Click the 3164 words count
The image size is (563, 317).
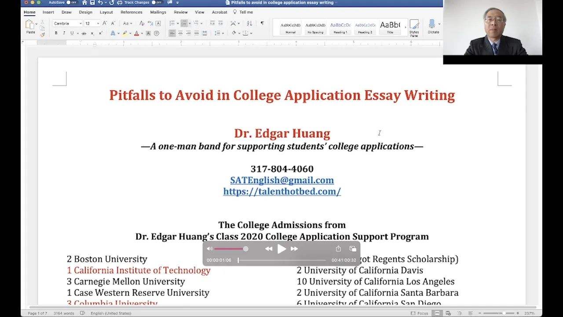pyautogui.click(x=64, y=313)
